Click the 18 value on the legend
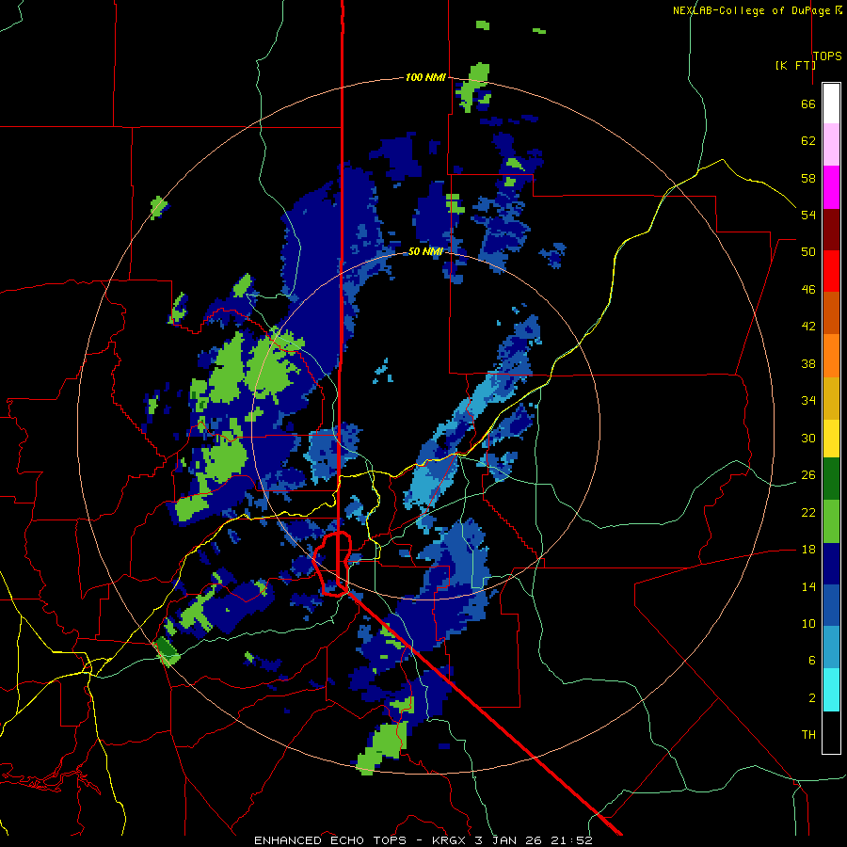Viewport: 847px width, 847px height. (x=808, y=550)
